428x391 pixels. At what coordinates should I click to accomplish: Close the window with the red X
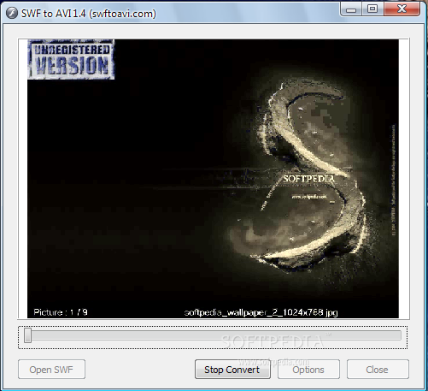tap(402, 9)
